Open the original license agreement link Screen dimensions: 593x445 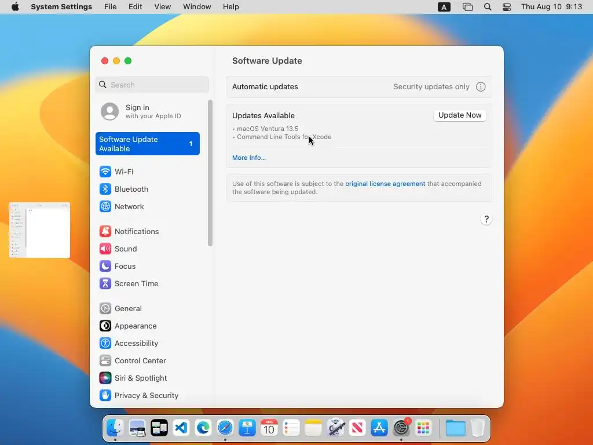[385, 184]
